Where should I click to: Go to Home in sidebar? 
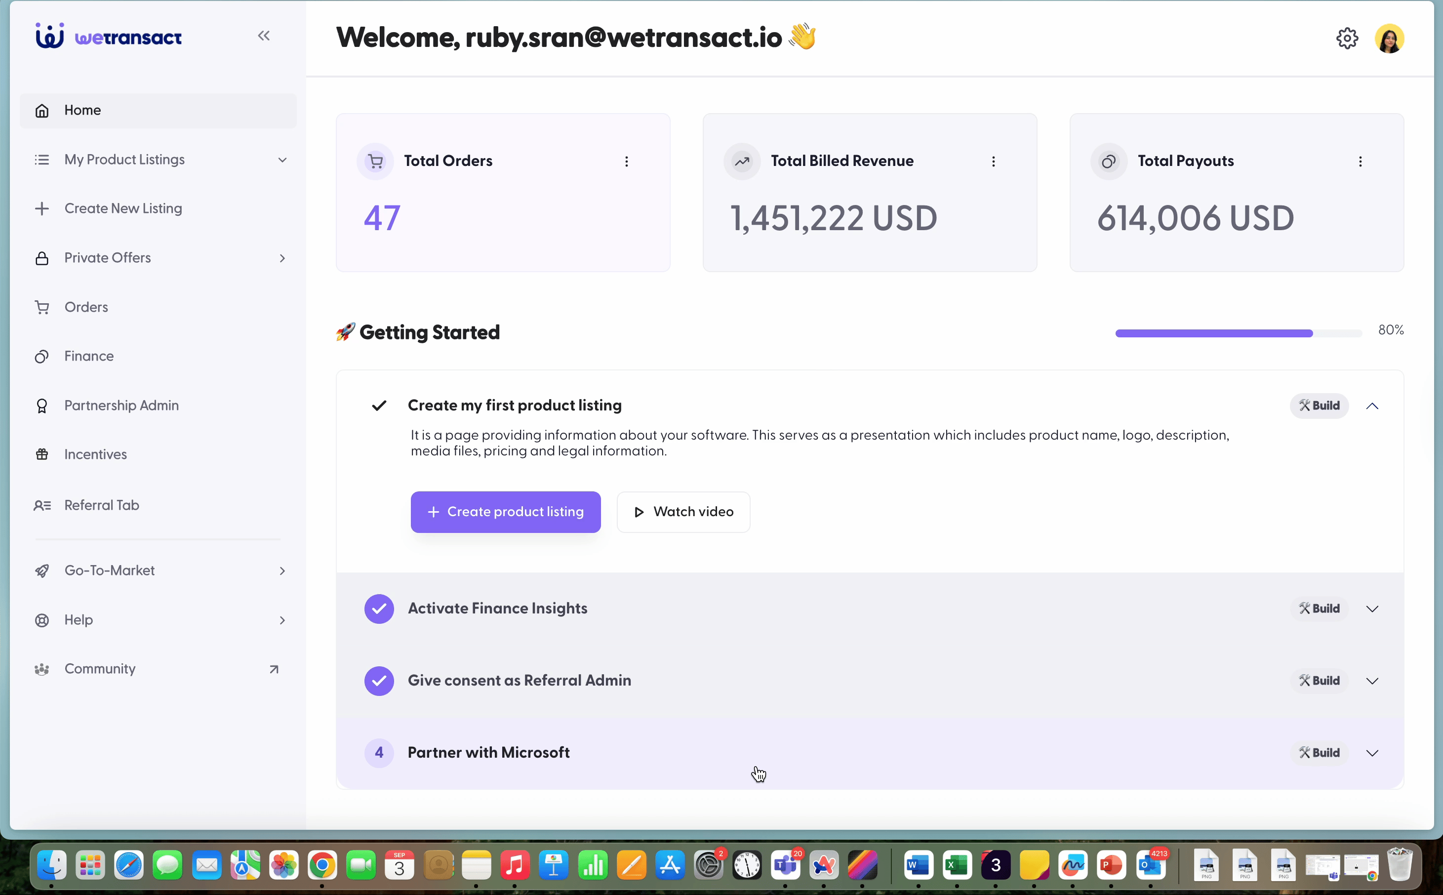tap(158, 111)
